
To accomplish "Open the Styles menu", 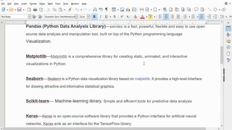I will click(42, 4).
